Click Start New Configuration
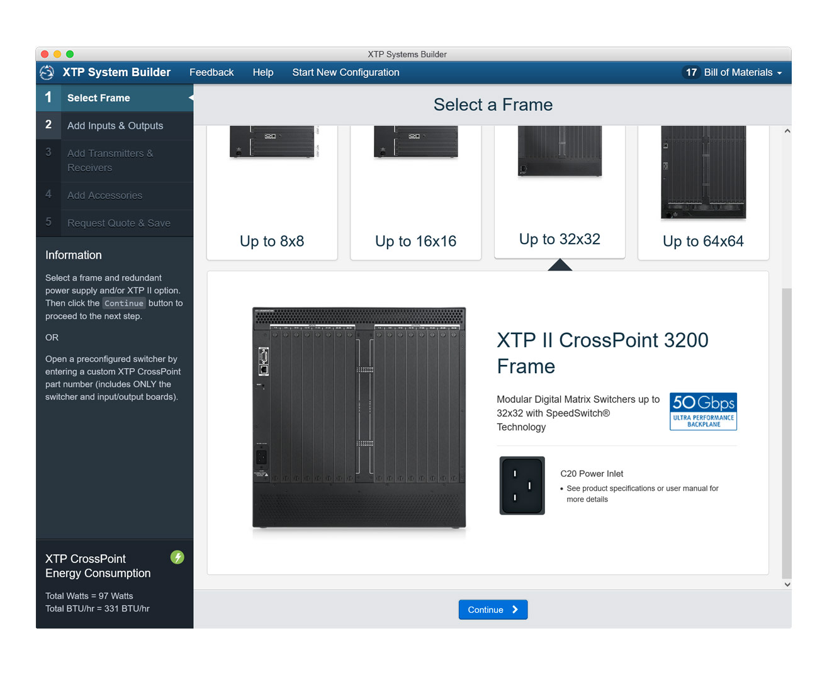 (346, 72)
